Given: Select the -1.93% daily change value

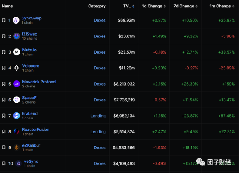Looking at the screenshot, I should [x=160, y=148].
